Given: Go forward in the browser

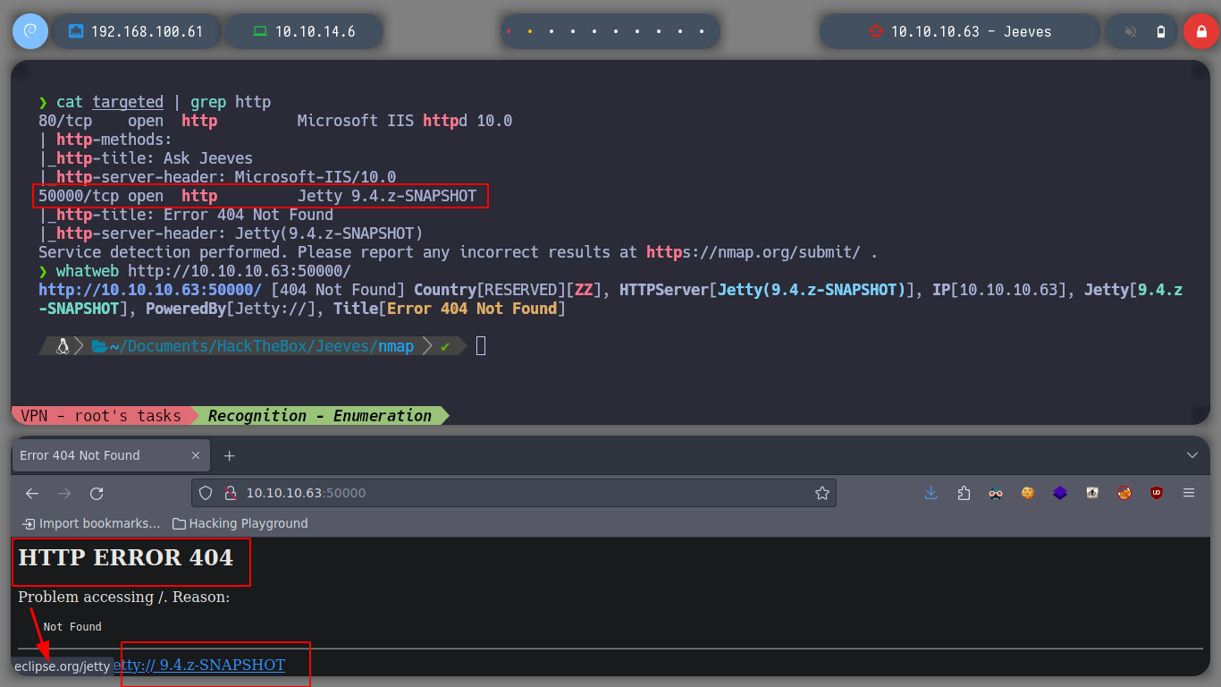Looking at the screenshot, I should tap(64, 493).
